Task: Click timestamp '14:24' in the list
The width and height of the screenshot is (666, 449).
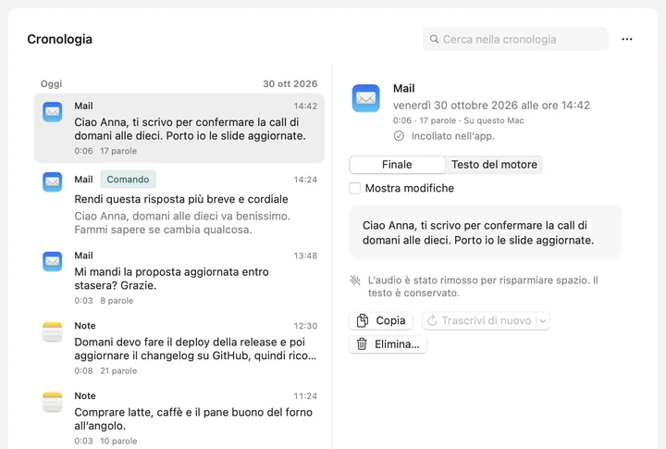Action: click(x=305, y=180)
